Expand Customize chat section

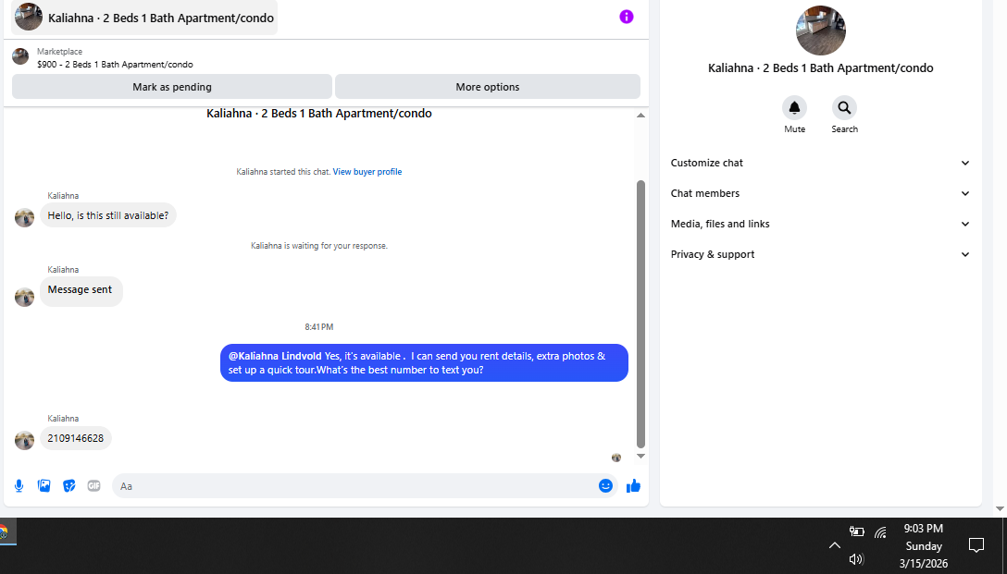pos(820,163)
